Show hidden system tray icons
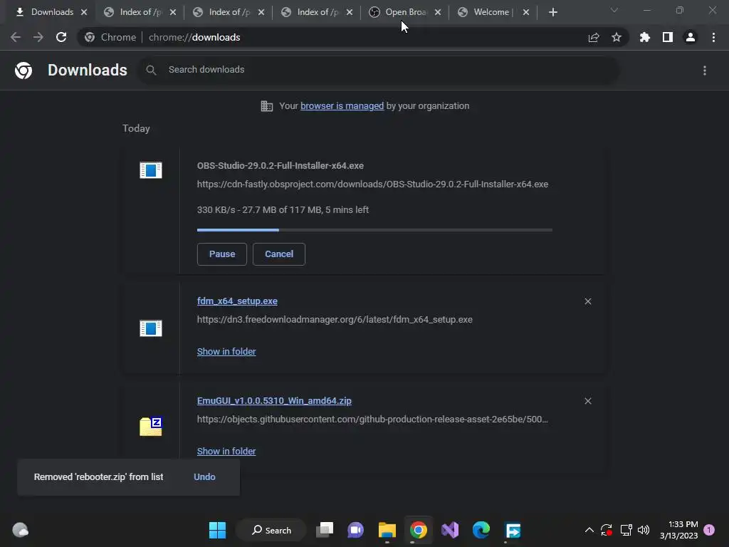729x547 pixels. tap(589, 530)
